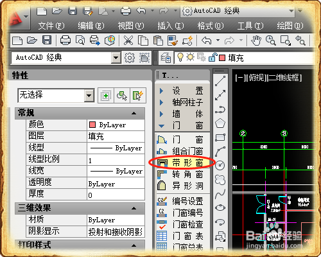Open Workspace Settings gear icon

[x=130, y=58]
